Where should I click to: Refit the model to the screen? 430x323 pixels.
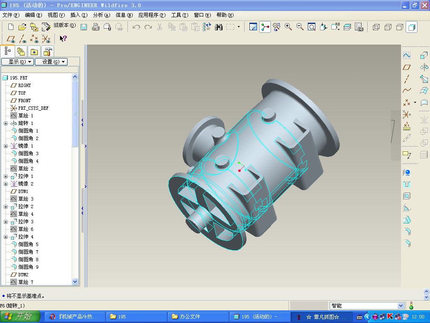(312, 27)
